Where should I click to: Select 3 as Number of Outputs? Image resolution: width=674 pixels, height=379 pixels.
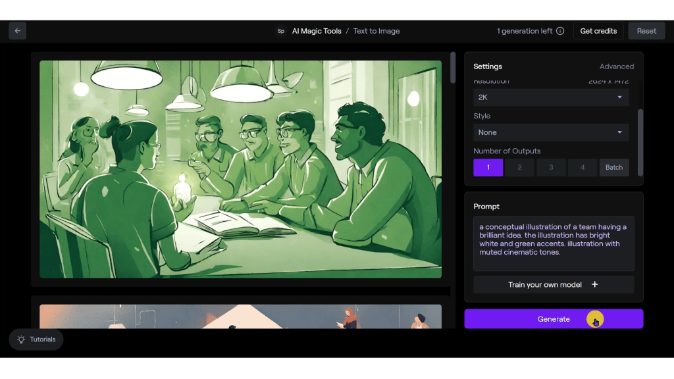tap(551, 167)
